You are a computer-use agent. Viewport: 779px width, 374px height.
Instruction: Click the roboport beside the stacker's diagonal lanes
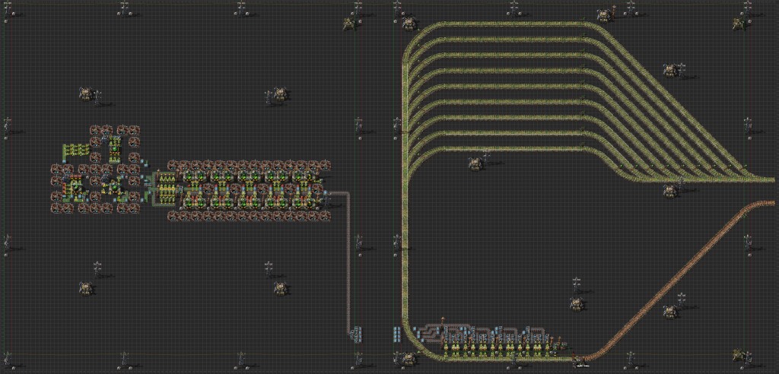pos(671,69)
